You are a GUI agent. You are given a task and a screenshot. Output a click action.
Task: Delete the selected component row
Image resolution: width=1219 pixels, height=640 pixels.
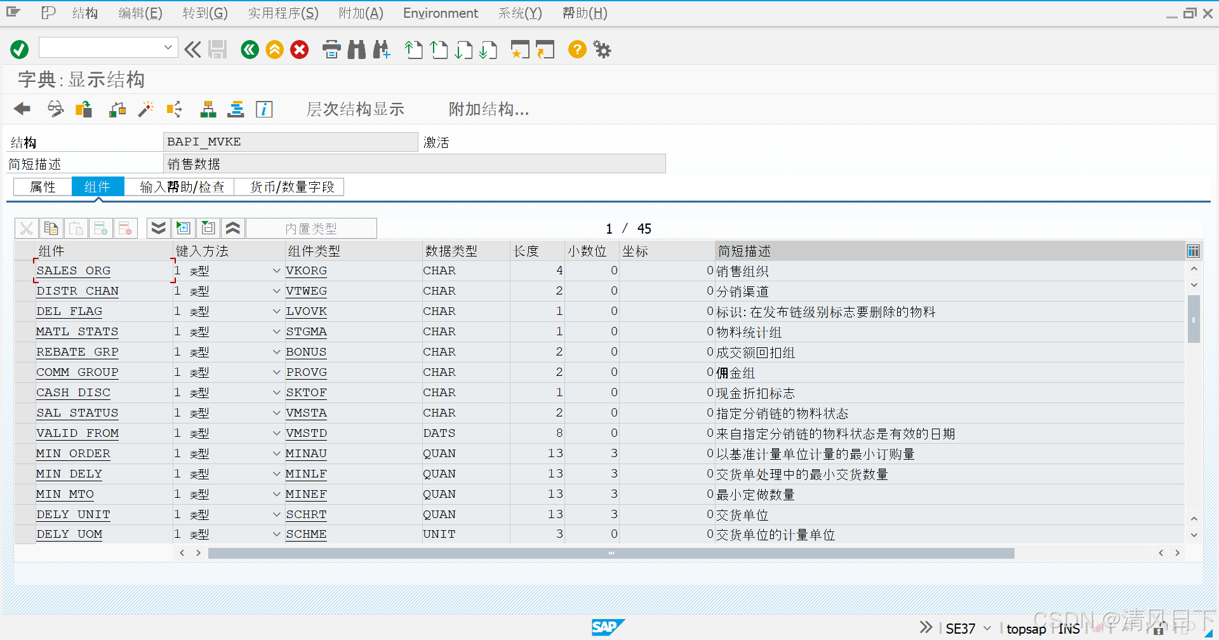126,228
